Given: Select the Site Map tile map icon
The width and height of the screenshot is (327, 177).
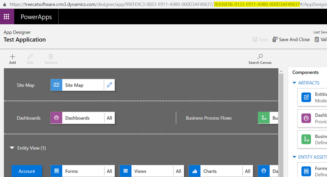Looking at the screenshot, I should [x=56, y=85].
